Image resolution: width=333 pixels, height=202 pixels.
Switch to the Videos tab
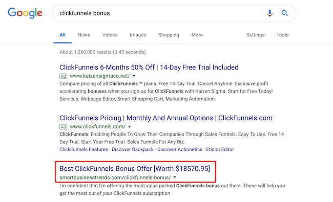[110, 35]
